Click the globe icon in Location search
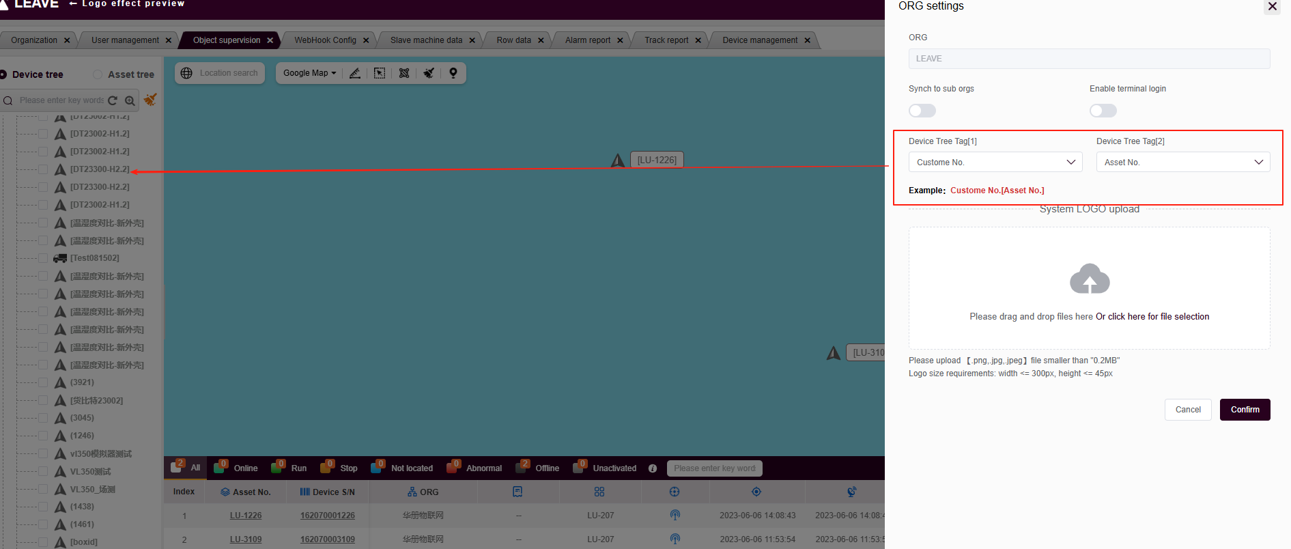This screenshot has height=549, width=1291. [x=186, y=73]
